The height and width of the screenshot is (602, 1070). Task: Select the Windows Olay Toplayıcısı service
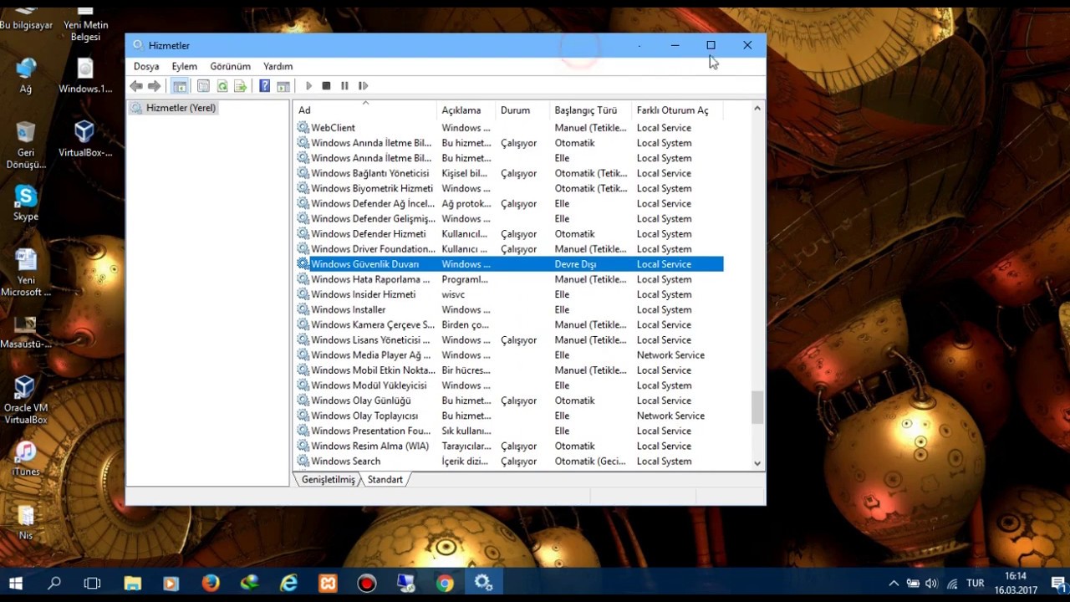pyautogui.click(x=509, y=416)
